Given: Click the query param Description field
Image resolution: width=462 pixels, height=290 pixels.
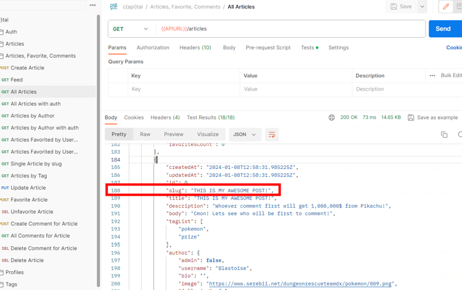Looking at the screenshot, I should (x=407, y=89).
